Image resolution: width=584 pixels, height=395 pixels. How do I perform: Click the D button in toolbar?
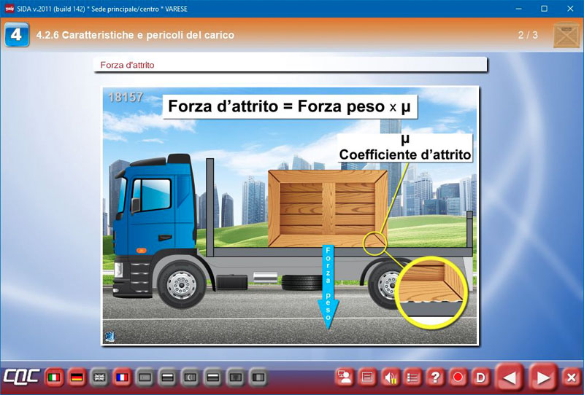pos(480,378)
